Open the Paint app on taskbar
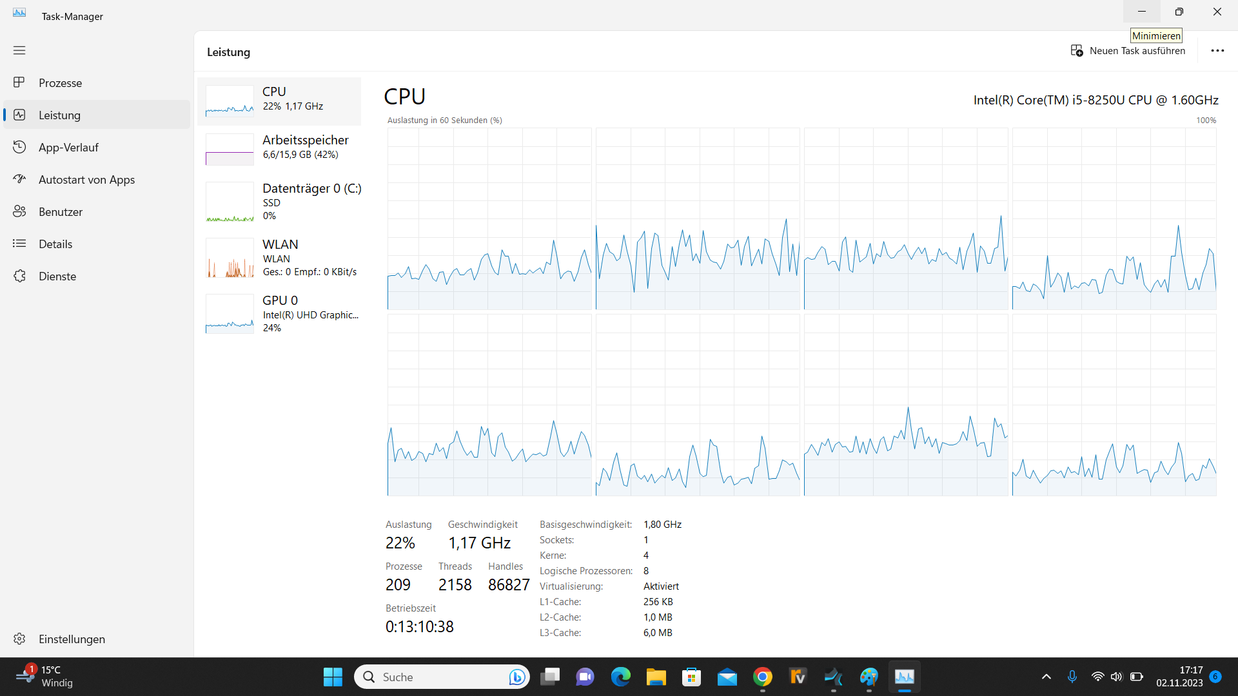 tap(869, 677)
